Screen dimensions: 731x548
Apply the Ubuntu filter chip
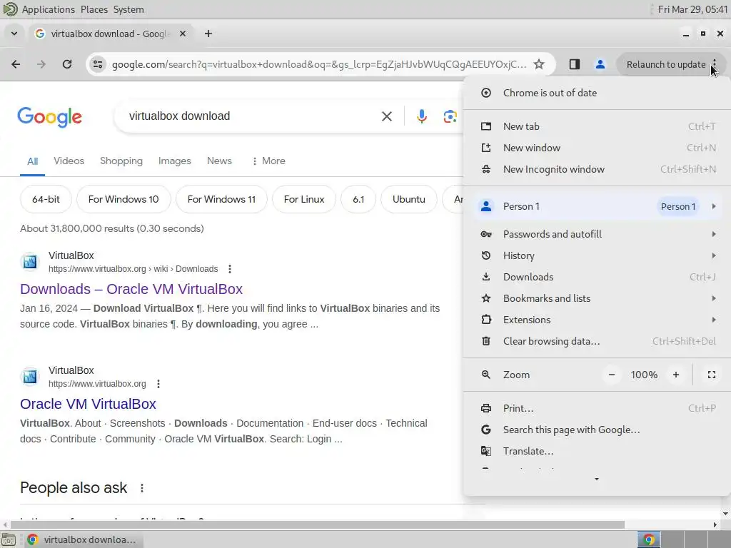pyautogui.click(x=409, y=199)
